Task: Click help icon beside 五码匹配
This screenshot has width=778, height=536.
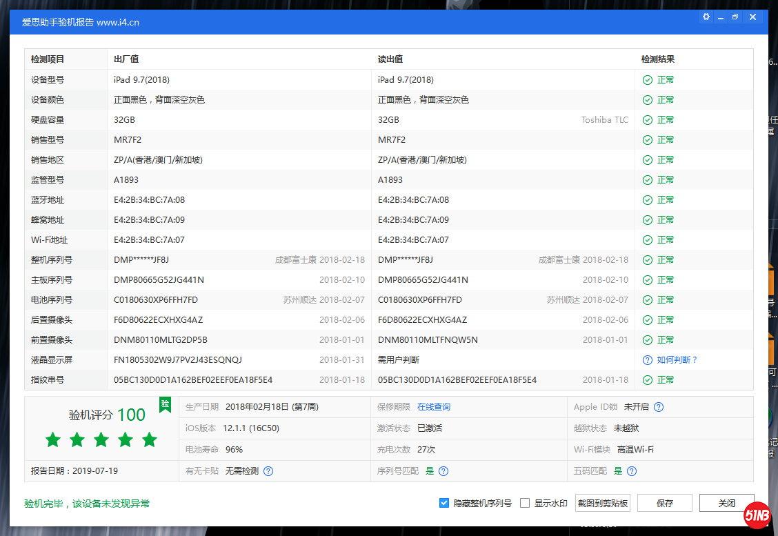Action: [x=631, y=471]
